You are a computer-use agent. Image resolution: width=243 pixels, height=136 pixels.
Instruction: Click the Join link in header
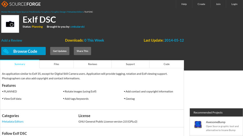[218, 4]
